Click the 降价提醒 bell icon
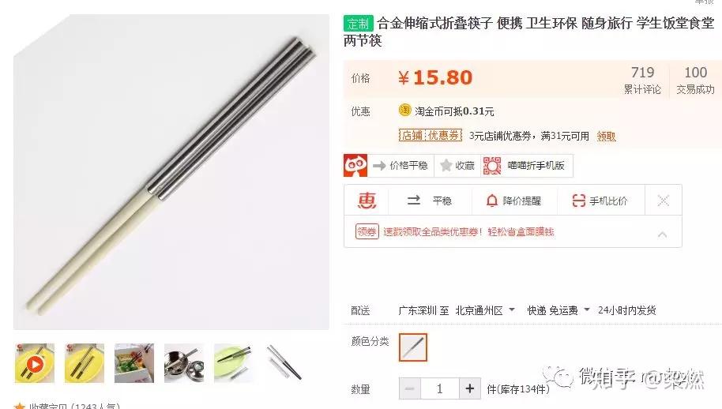 click(x=492, y=201)
